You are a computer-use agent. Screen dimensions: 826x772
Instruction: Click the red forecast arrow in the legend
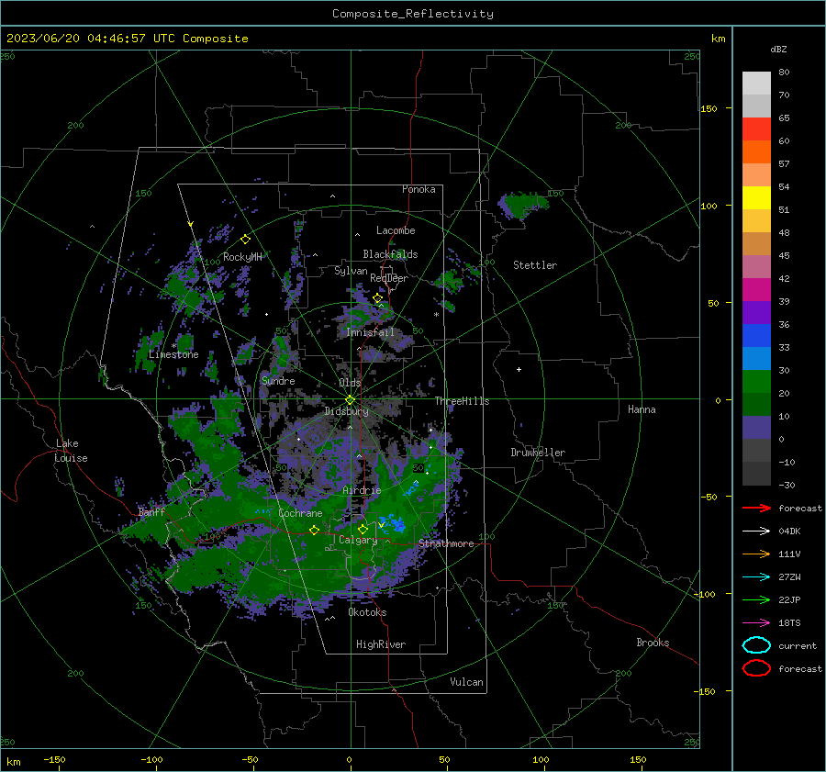756,508
